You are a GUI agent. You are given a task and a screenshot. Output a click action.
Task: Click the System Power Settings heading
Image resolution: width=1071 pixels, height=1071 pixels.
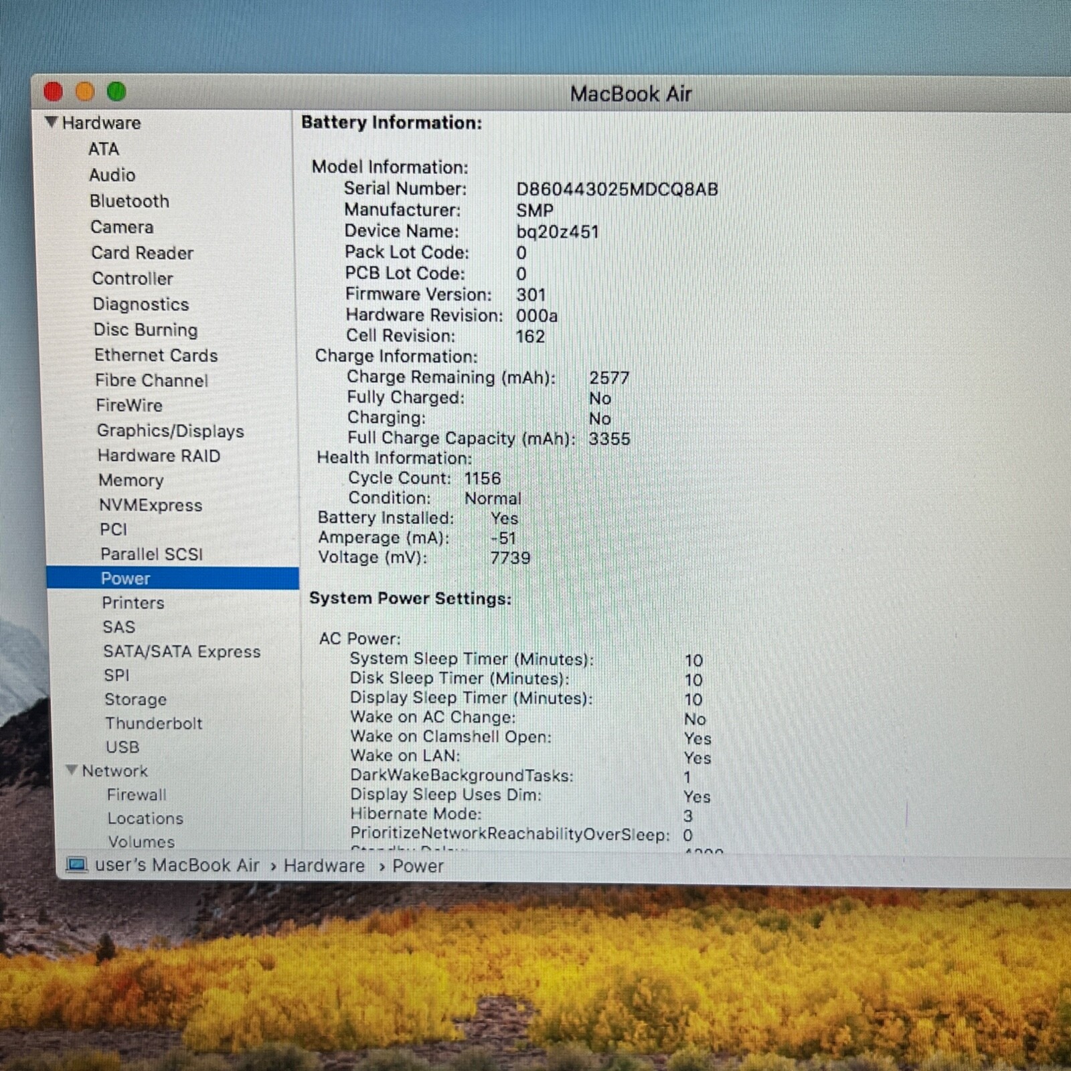410,598
